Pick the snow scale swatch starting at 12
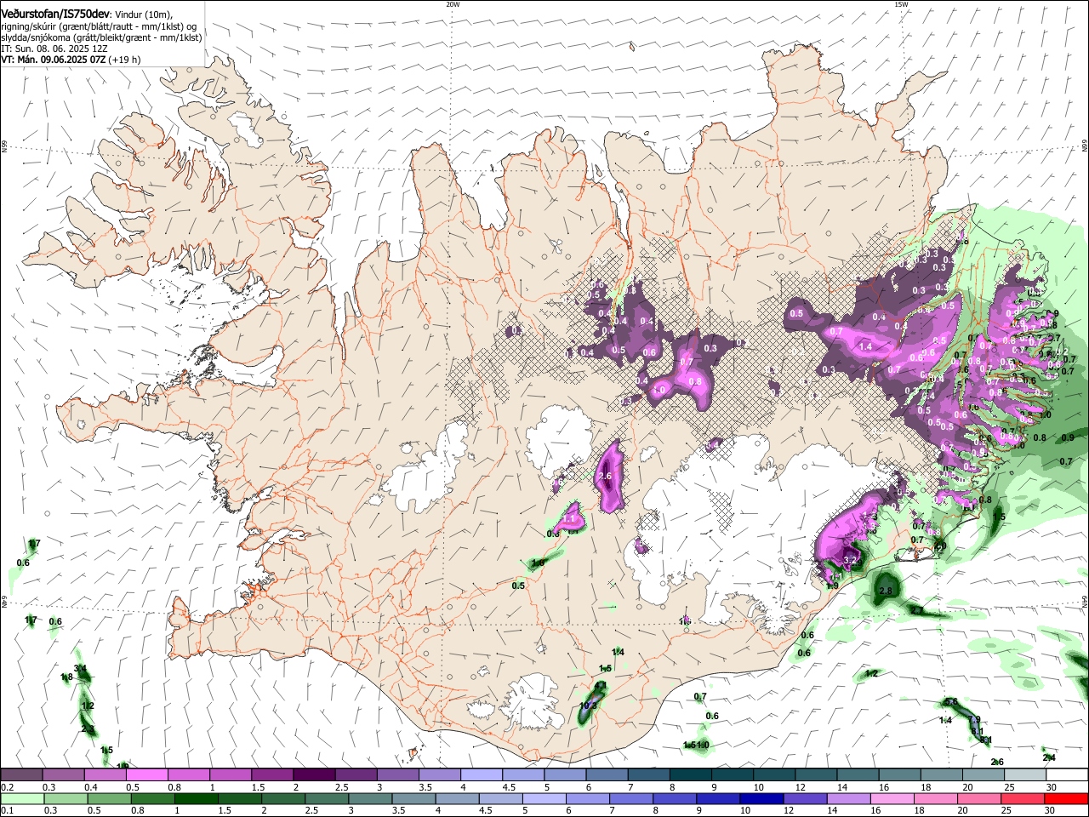 point(816,775)
